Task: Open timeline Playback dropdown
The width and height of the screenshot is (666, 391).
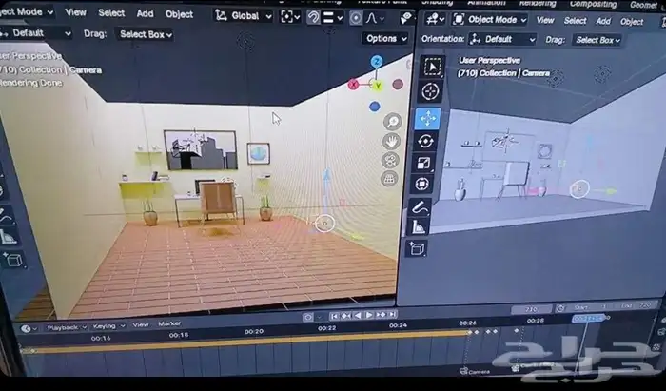Action: [x=67, y=327]
